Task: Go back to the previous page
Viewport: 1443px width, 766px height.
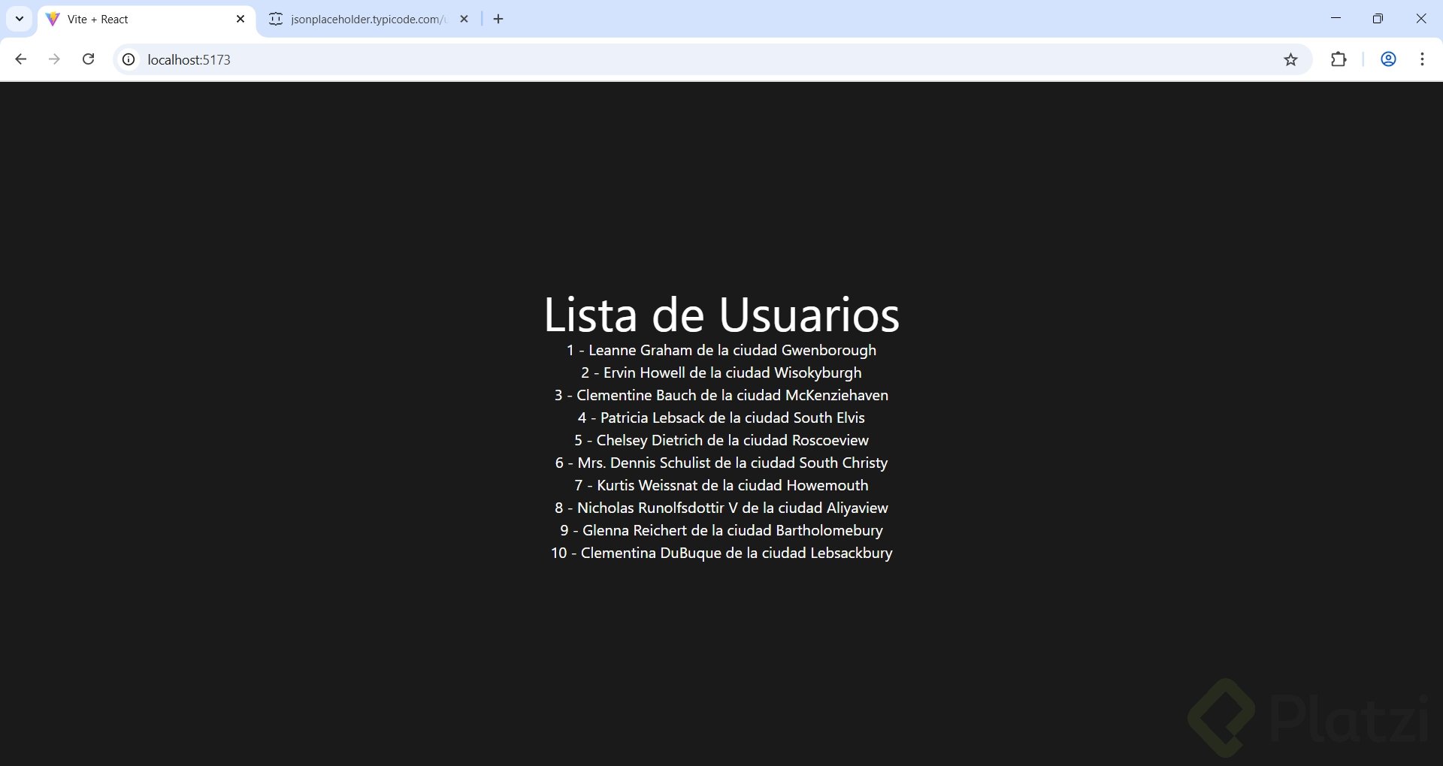Action: 21,59
